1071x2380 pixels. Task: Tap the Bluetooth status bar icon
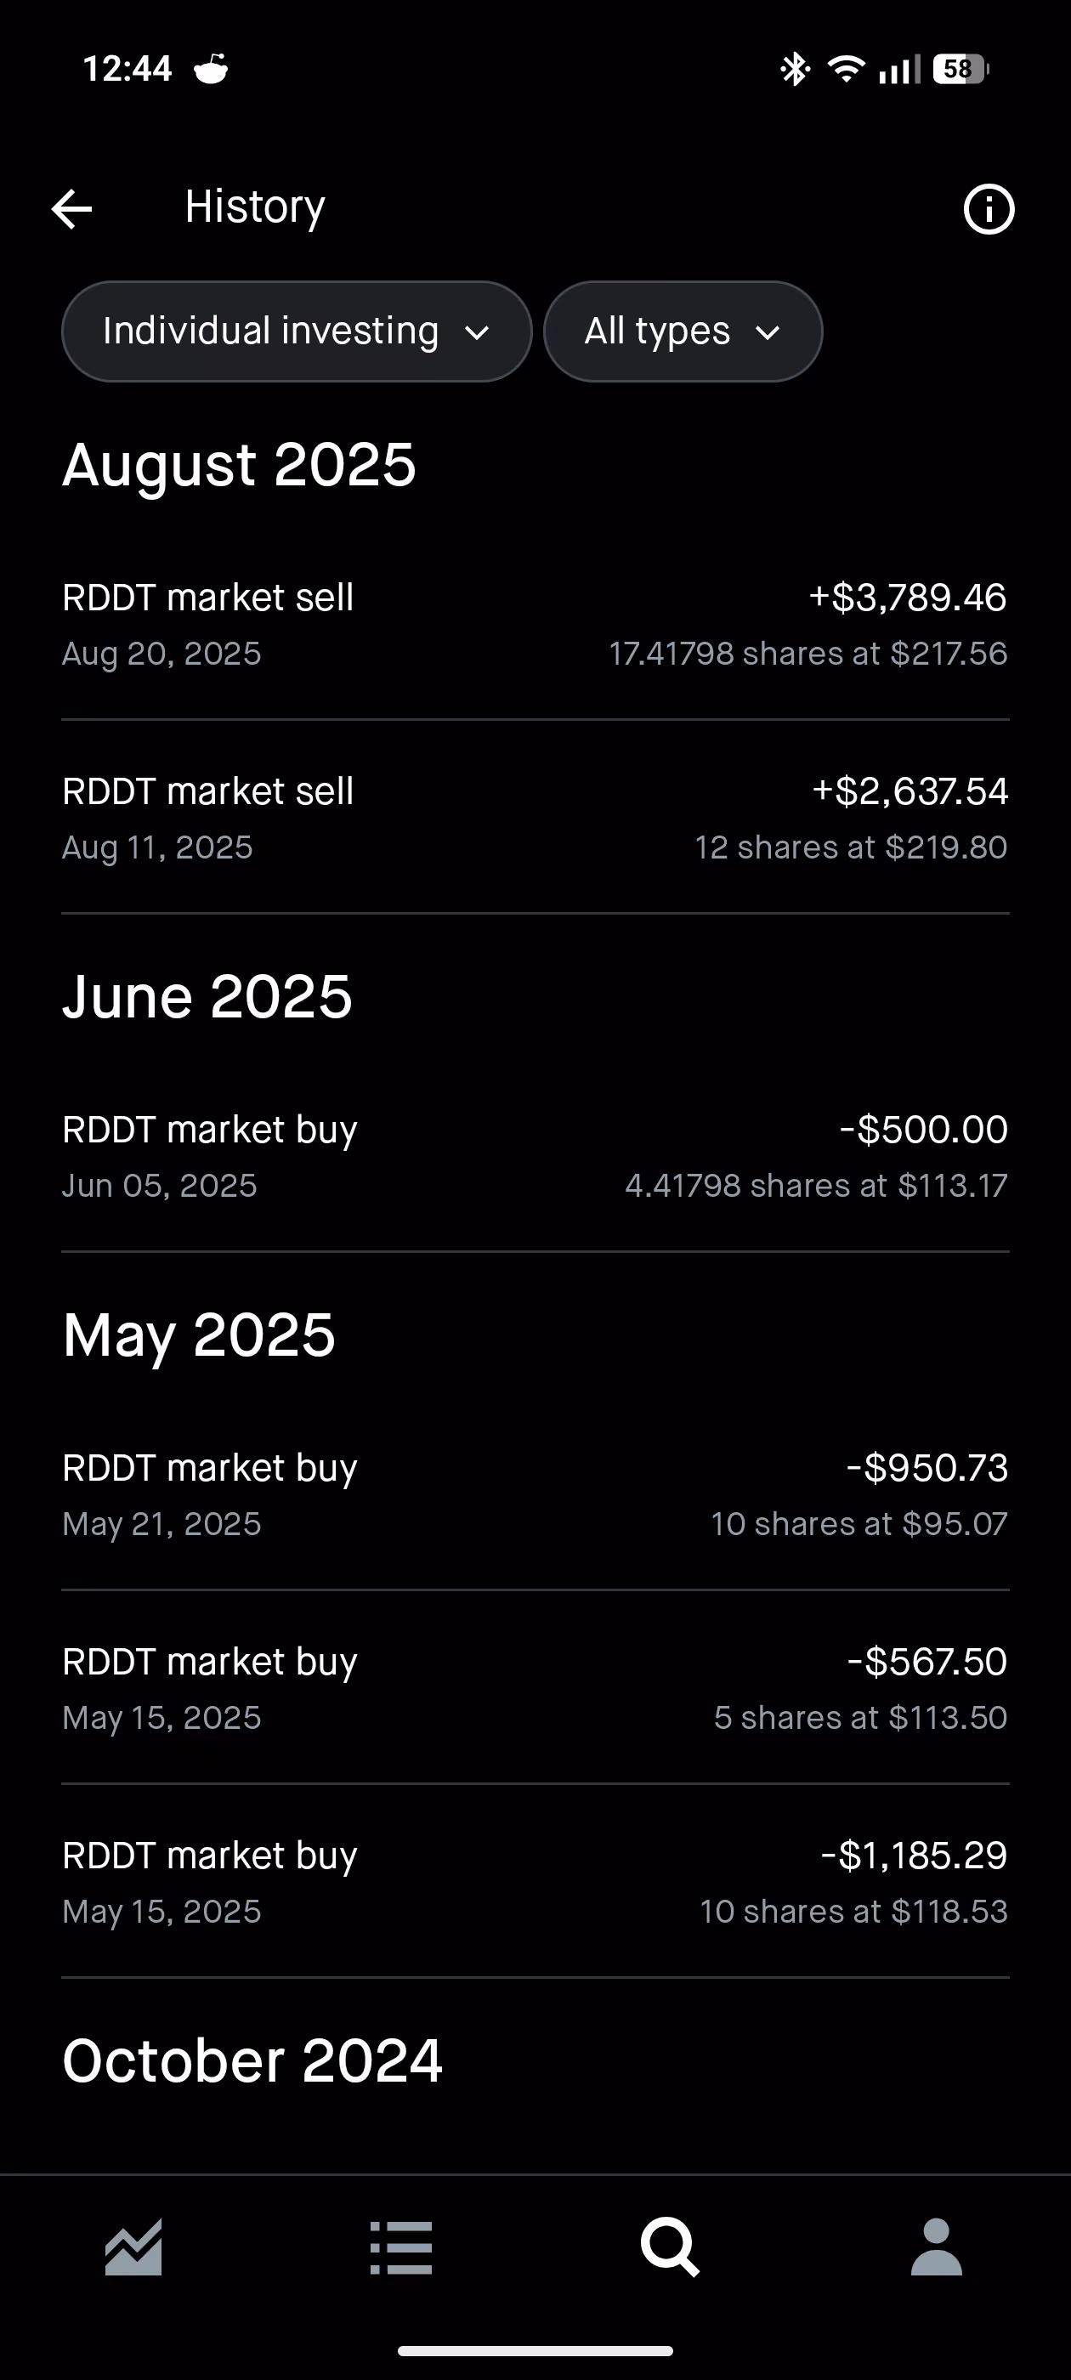pyautogui.click(x=794, y=68)
